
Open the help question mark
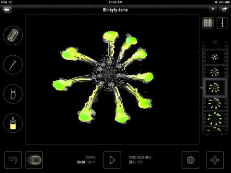pyautogui.click(x=213, y=10)
